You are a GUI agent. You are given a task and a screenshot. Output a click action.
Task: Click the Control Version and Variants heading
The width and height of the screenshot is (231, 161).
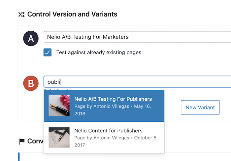click(x=72, y=14)
